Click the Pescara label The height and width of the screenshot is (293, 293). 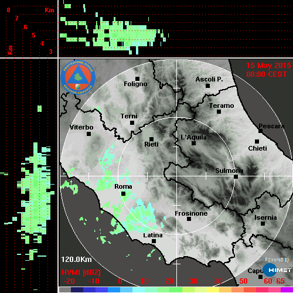click(271, 126)
